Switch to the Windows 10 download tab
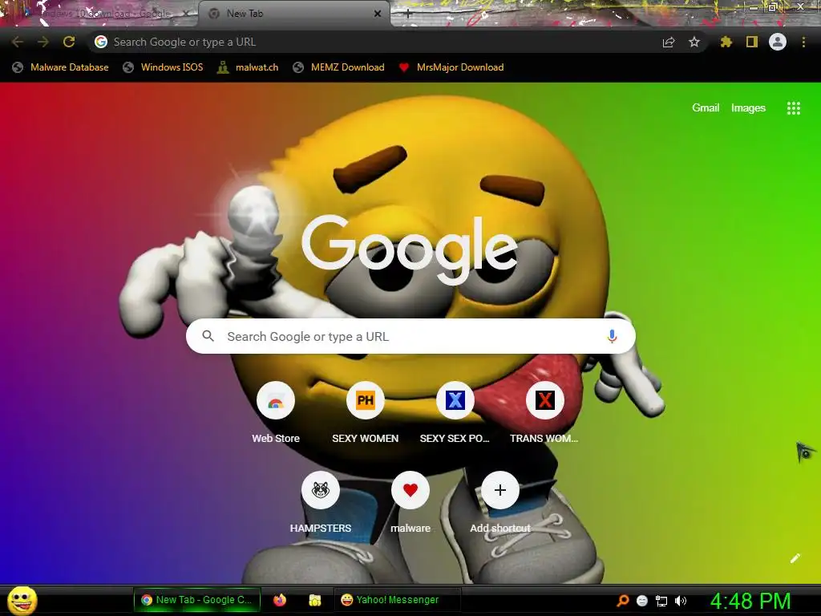This screenshot has height=616, width=821. [100, 14]
